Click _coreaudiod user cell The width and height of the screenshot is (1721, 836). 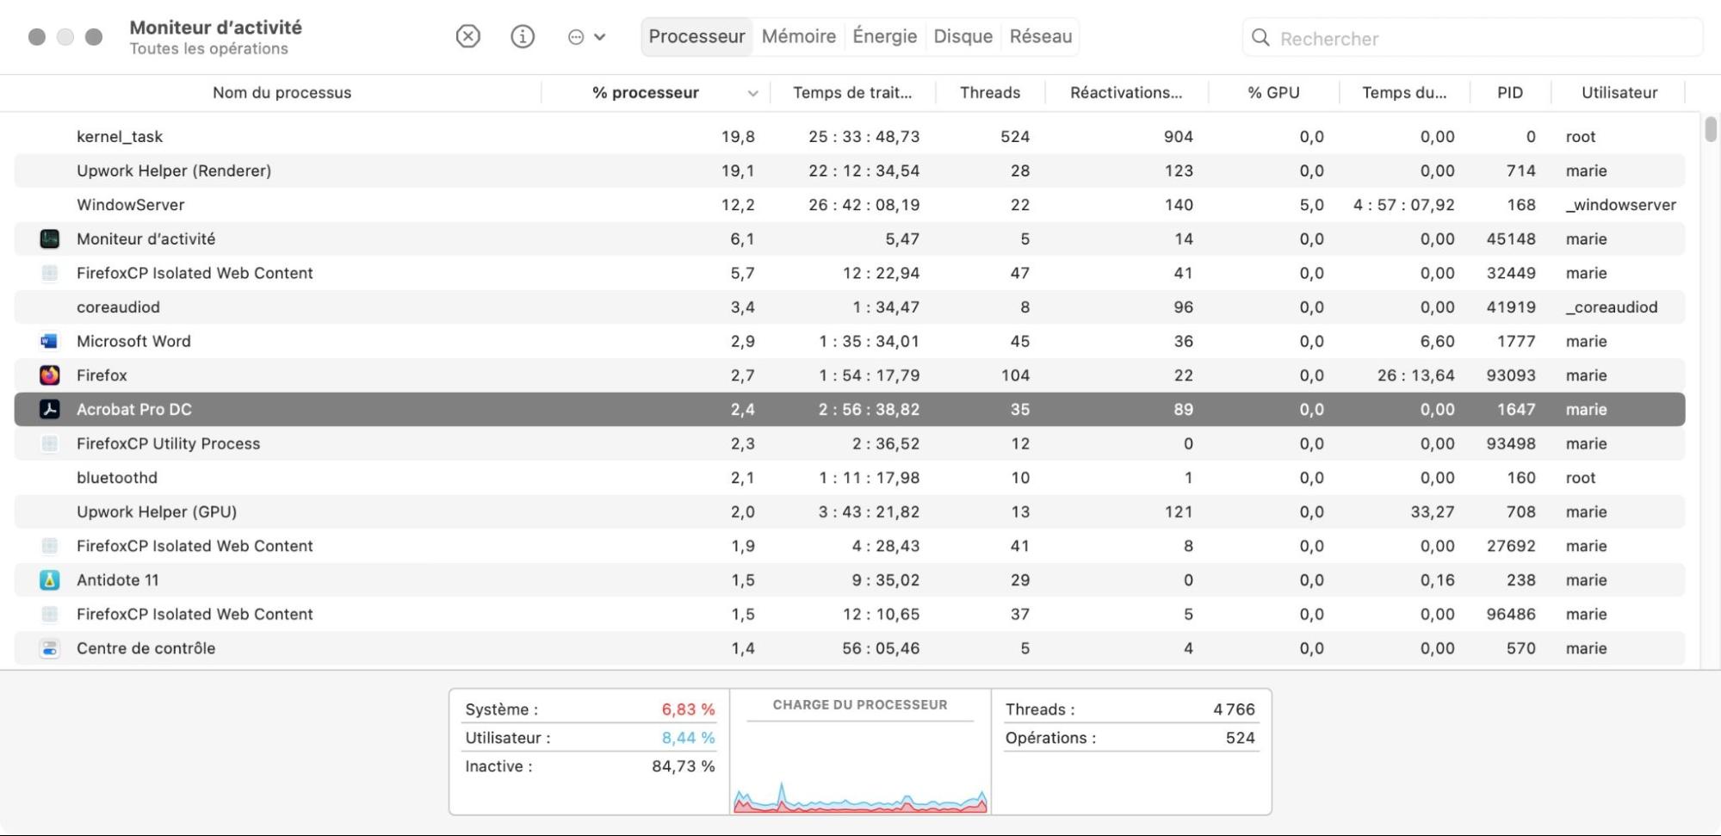click(1611, 307)
